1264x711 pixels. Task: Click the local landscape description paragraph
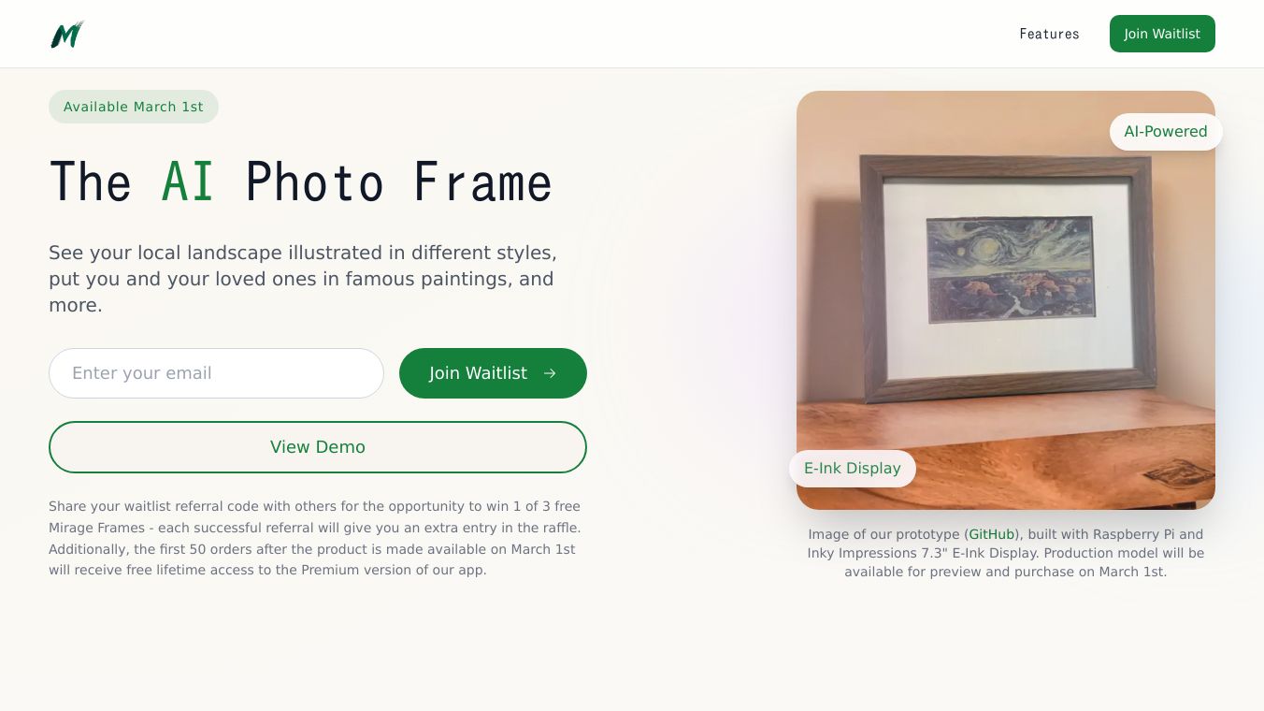pyautogui.click(x=303, y=279)
